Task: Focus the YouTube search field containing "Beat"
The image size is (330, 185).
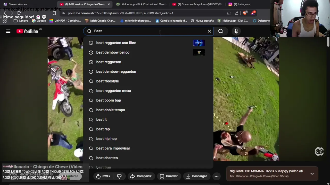Action: [148, 31]
